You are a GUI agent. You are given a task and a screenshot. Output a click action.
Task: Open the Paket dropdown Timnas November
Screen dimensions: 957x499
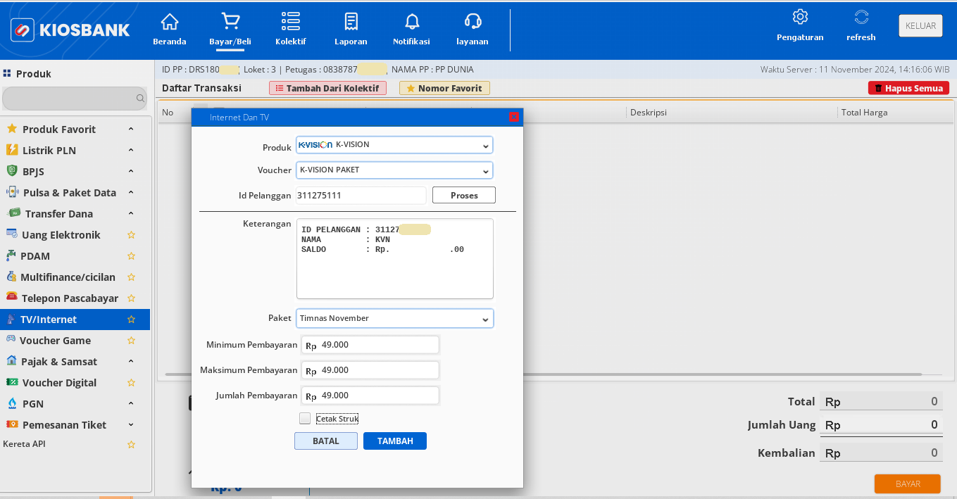394,319
